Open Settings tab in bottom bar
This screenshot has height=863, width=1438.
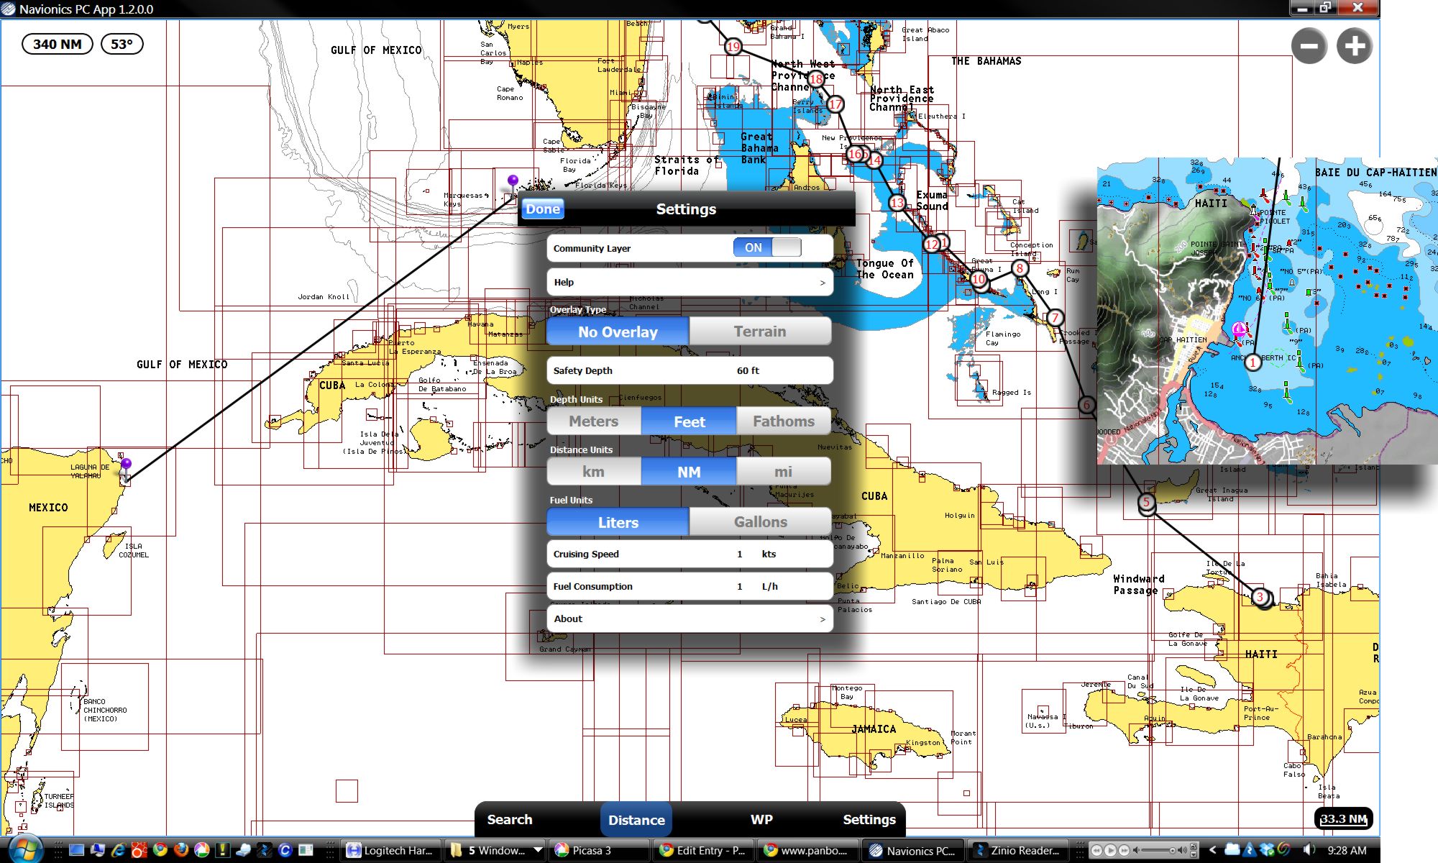click(869, 820)
